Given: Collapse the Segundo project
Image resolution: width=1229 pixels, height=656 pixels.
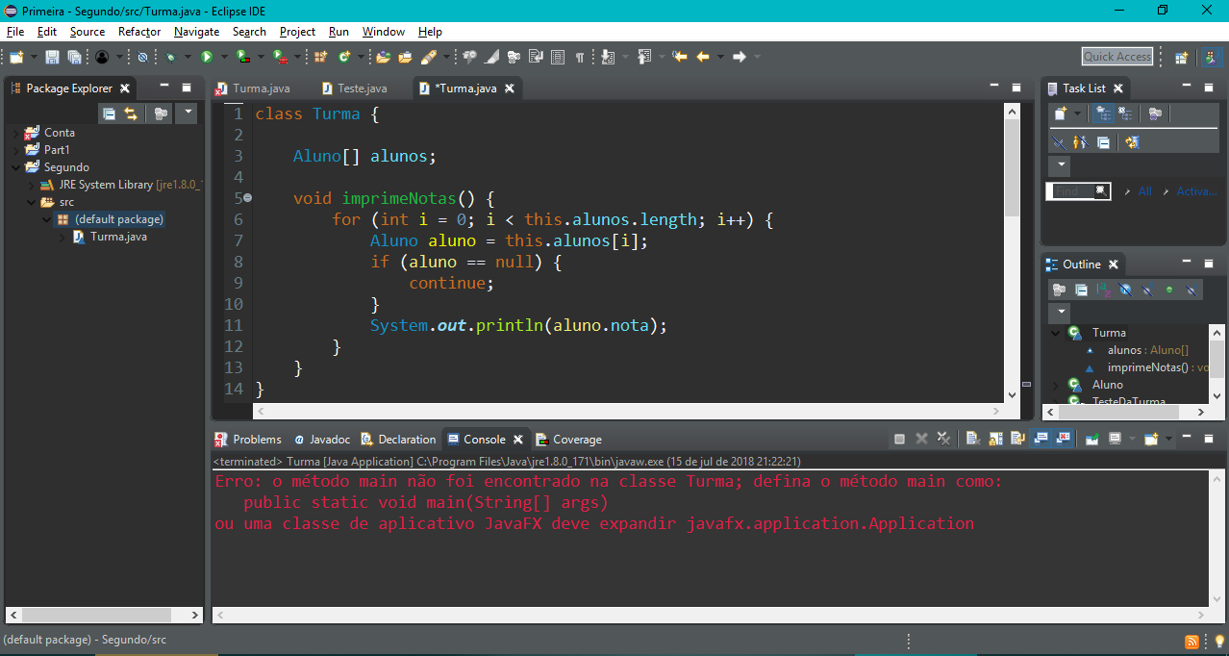Looking at the screenshot, I should (17, 167).
